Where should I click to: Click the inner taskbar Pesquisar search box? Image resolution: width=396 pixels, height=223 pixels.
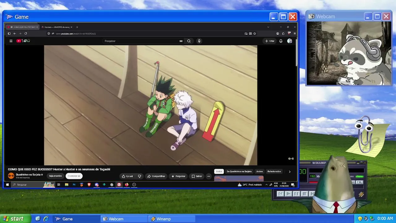tap(33, 185)
